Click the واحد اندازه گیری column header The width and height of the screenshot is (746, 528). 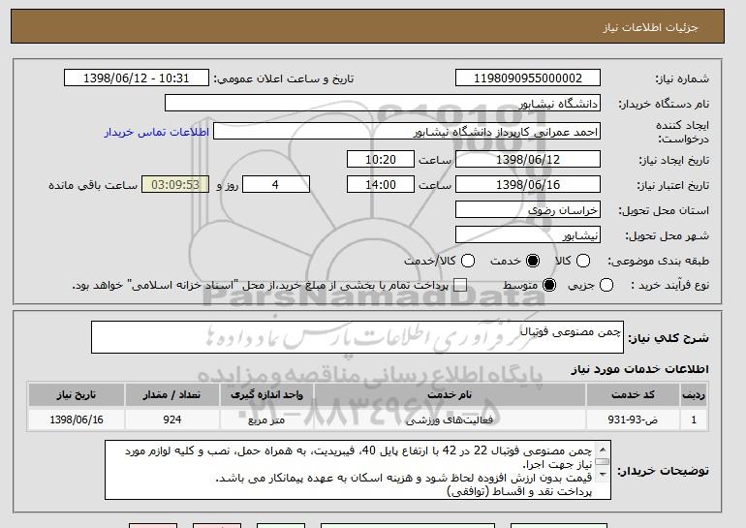click(x=266, y=395)
